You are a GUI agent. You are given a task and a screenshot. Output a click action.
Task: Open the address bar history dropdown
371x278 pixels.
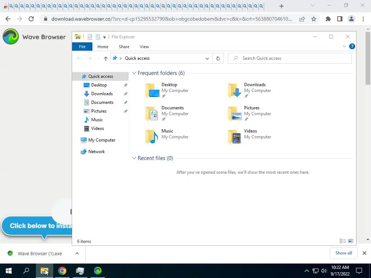pos(207,58)
